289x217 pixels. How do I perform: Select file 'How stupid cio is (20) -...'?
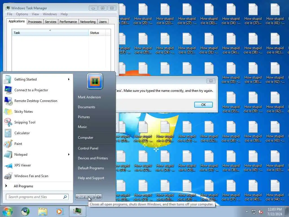(x=143, y=14)
